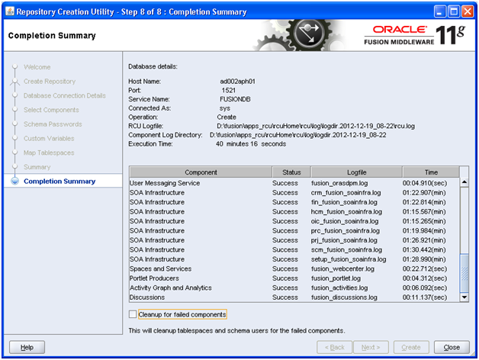The height and width of the screenshot is (360, 479).
Task: Enable Cleanup for failed components checkbox
Action: click(x=133, y=314)
